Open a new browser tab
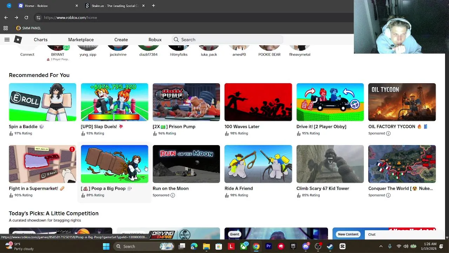This screenshot has width=449, height=253. 153,6
